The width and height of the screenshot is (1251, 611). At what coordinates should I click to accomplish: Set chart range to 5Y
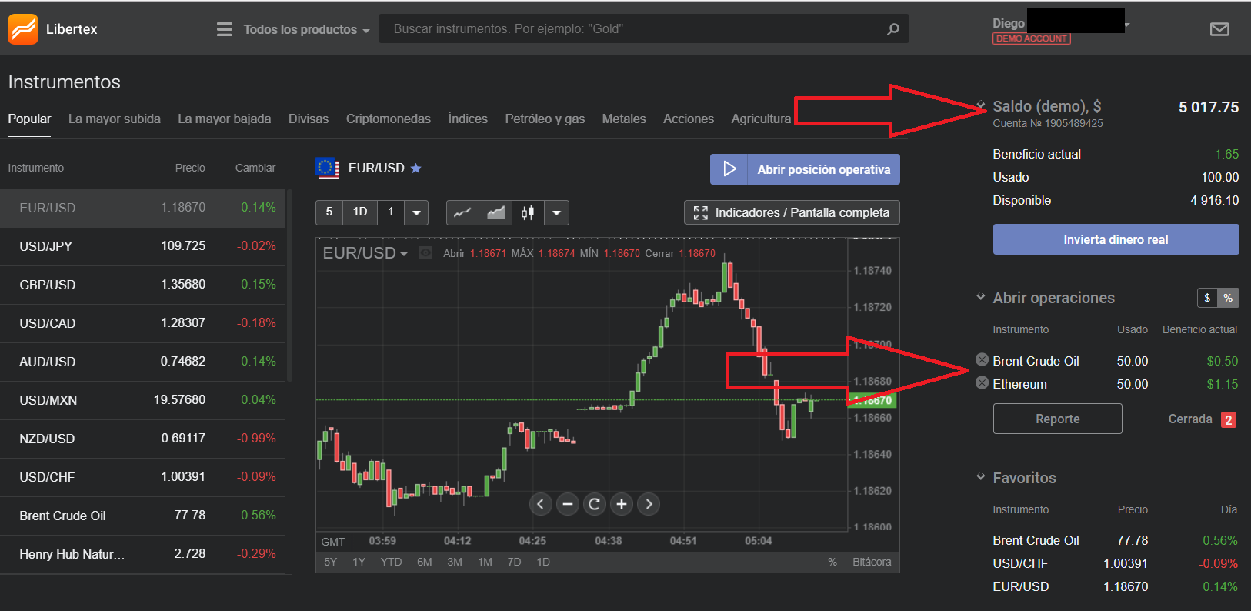[x=330, y=562]
